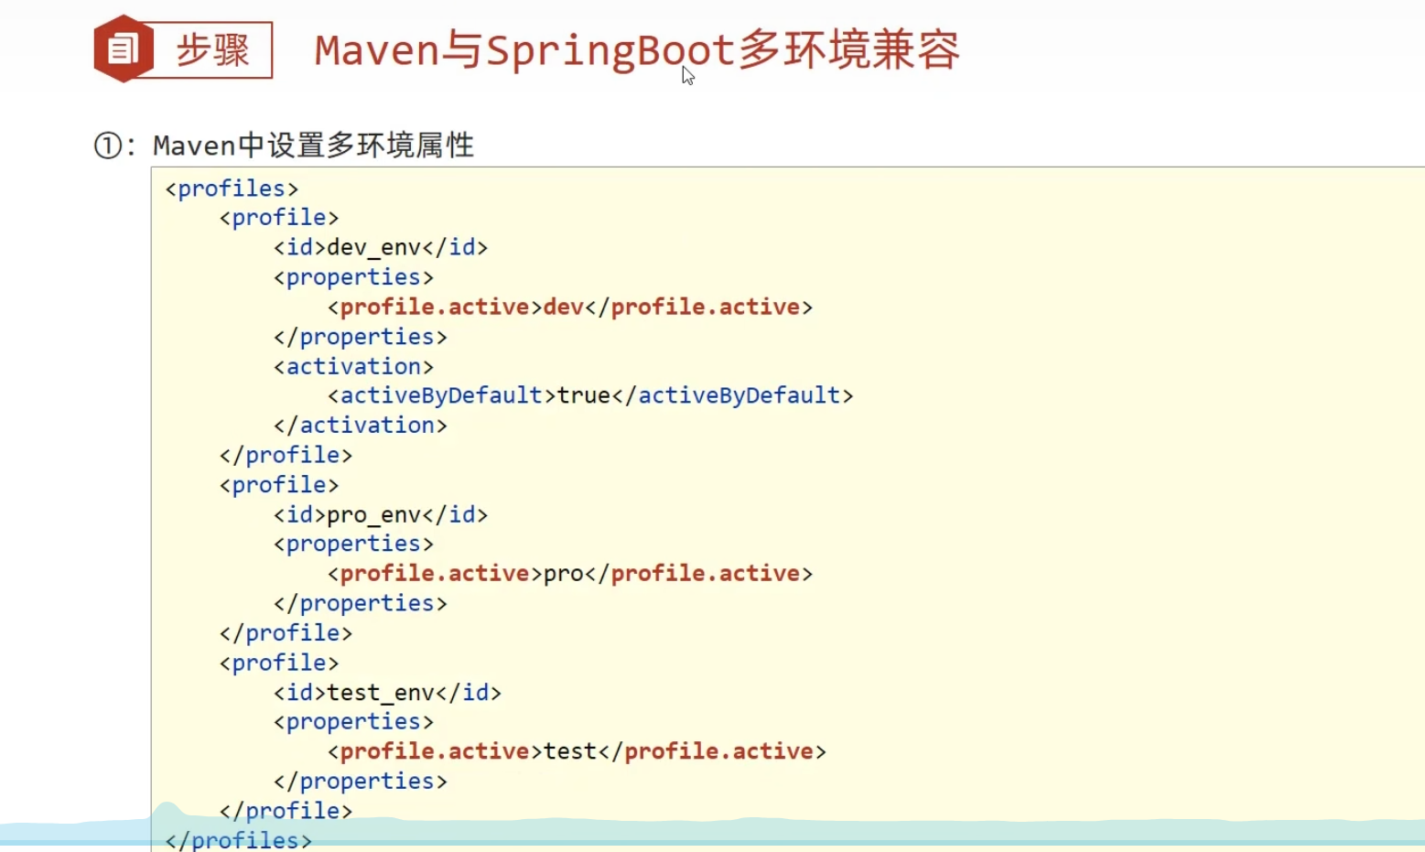Click the profile.active dev property line
Viewport: 1425px width, 852px height.
pos(570,307)
